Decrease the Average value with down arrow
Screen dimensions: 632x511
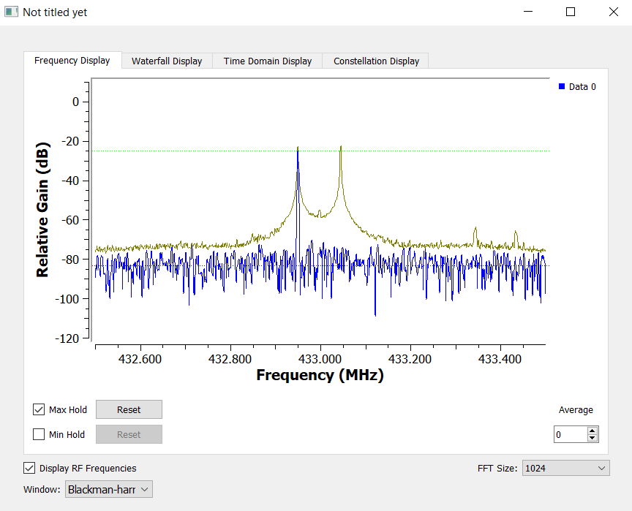(x=592, y=438)
